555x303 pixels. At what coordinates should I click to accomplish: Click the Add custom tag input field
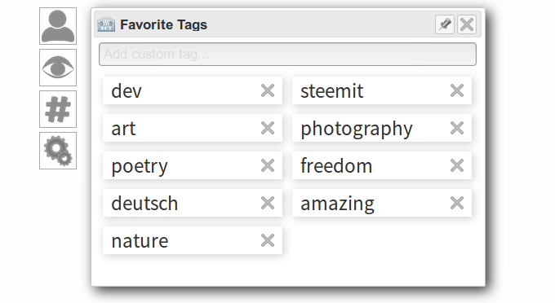[287, 54]
